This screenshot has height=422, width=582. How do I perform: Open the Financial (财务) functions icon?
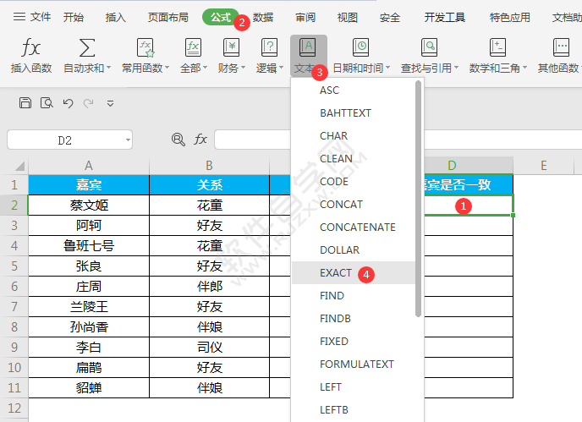(231, 47)
